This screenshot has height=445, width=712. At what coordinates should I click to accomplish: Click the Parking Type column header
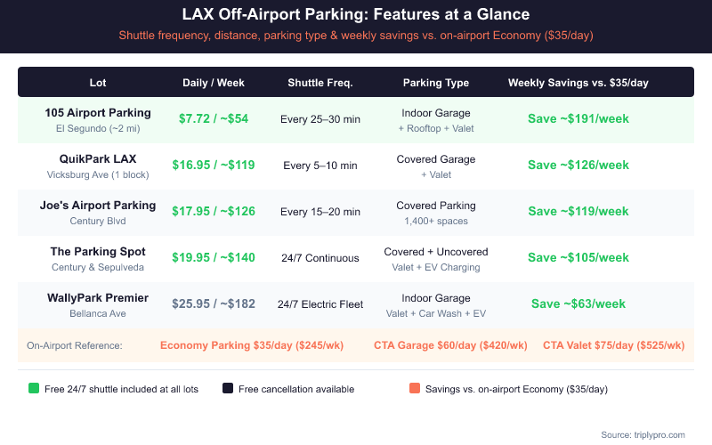tap(436, 83)
